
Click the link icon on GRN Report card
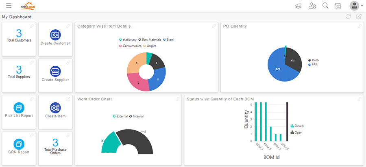point(32,135)
